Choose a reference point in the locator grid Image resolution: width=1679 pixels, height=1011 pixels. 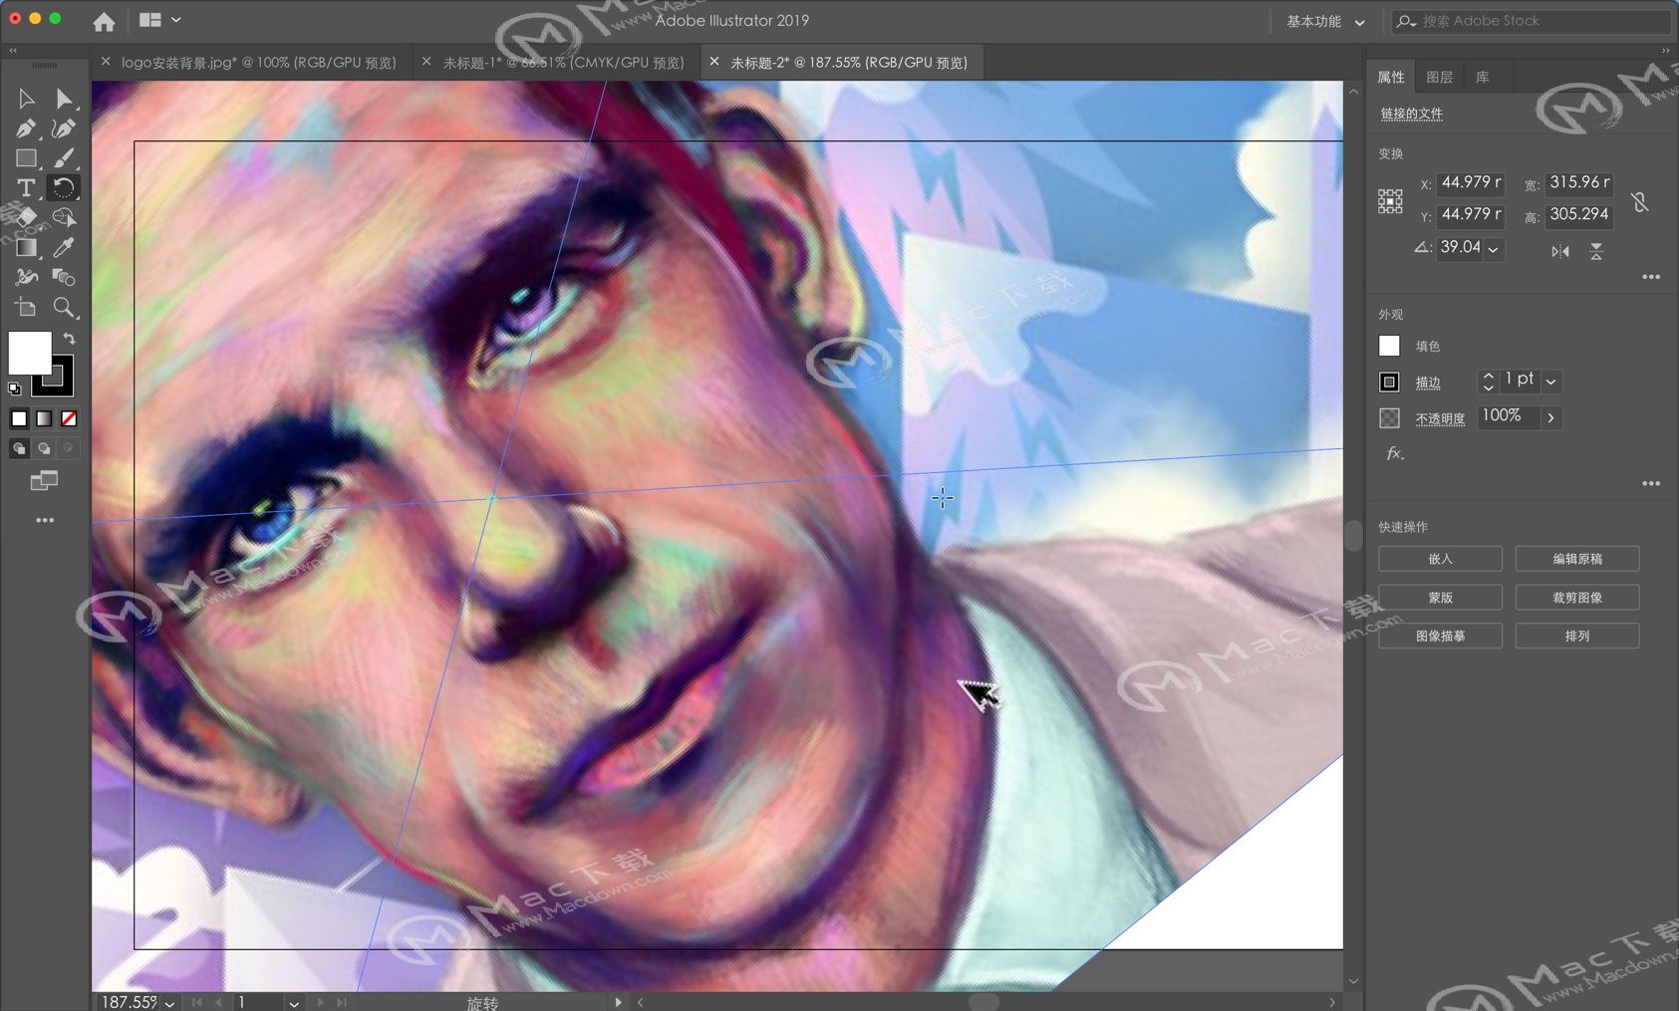(1390, 201)
